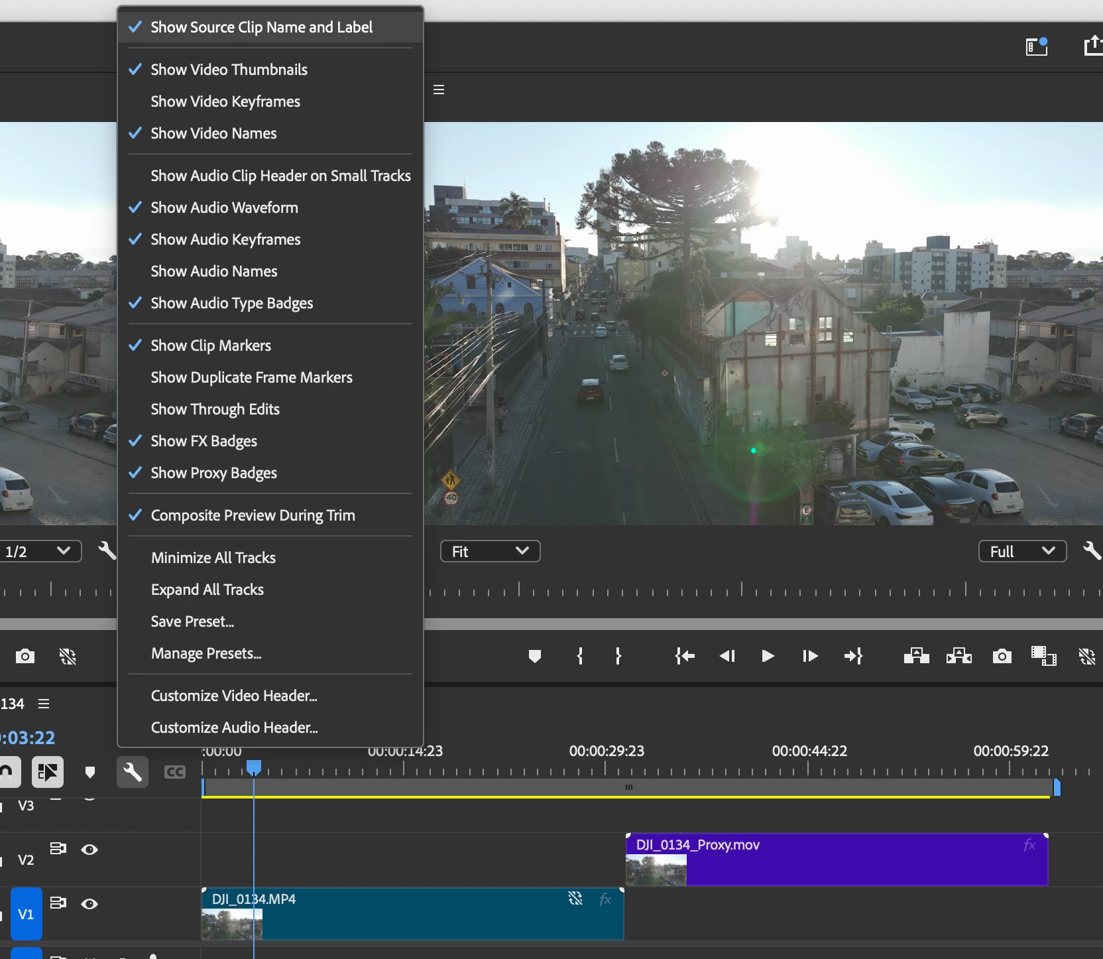Open the 1/2 resolution dropdown
Viewport: 1103px width, 959px height.
38,551
